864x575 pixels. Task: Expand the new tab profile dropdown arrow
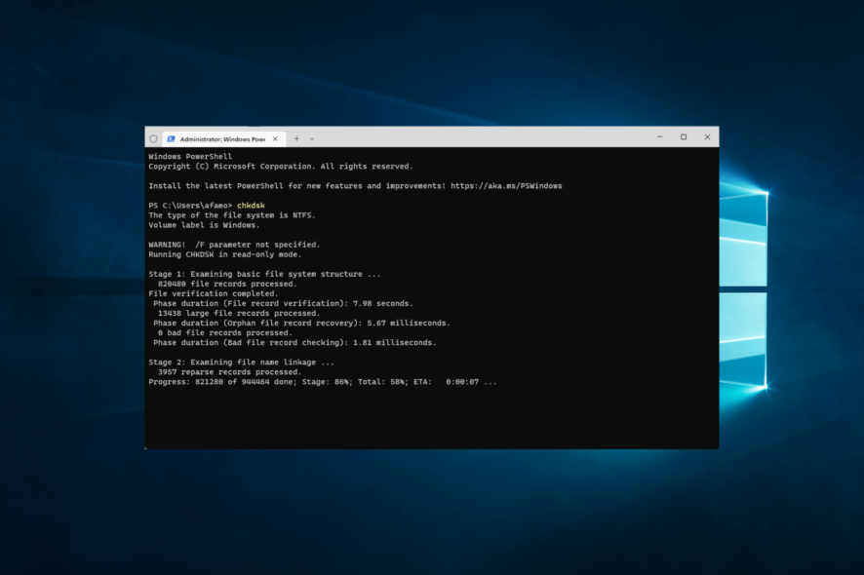pos(312,138)
